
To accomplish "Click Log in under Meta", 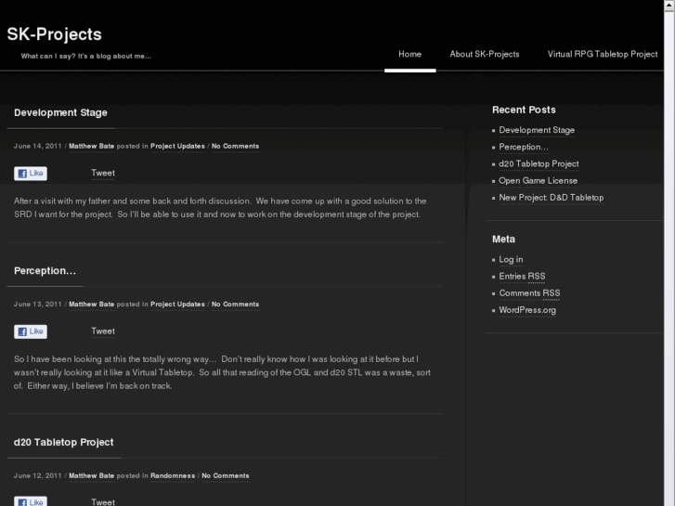I will click(511, 260).
